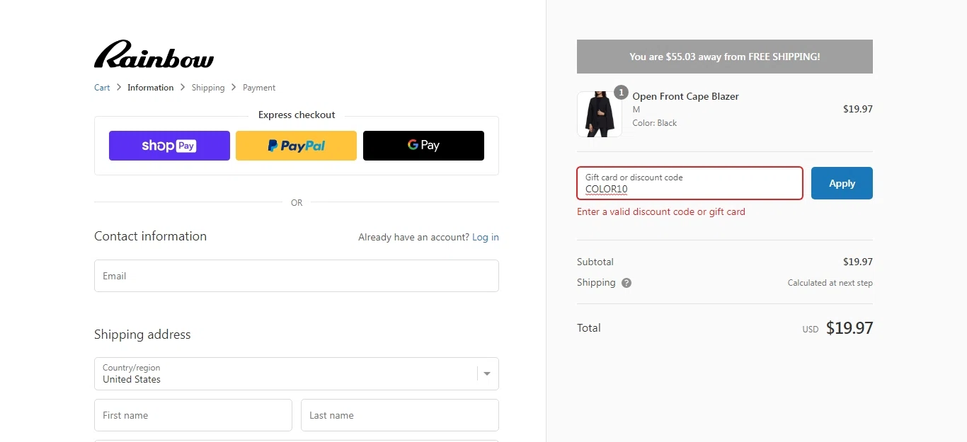967x442 pixels.
Task: Open the Log in link
Action: click(485, 238)
